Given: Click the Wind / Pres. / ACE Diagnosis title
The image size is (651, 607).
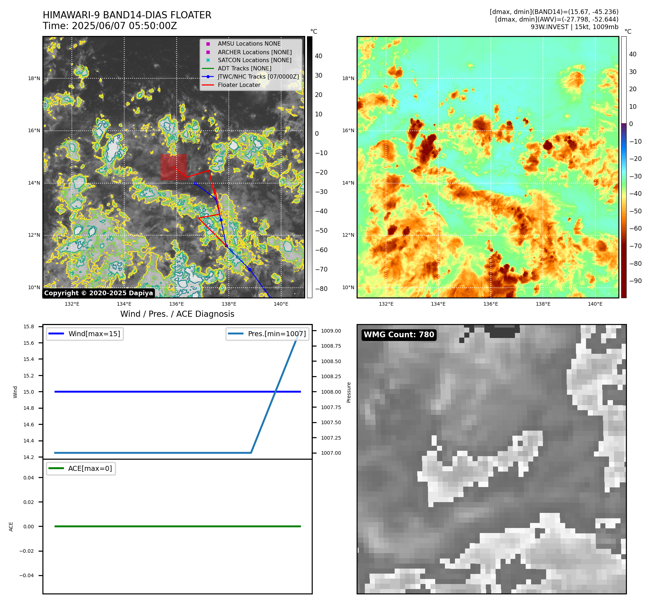Looking at the screenshot, I should pyautogui.click(x=177, y=314).
